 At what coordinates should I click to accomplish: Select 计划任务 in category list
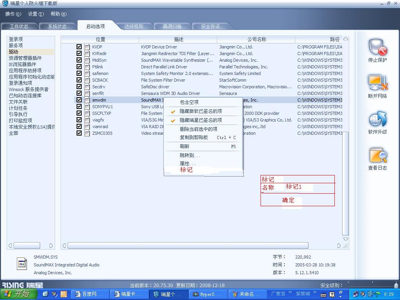click(18, 108)
